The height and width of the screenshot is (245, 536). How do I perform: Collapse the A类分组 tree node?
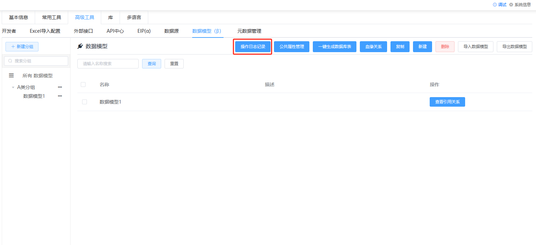[x=13, y=88]
